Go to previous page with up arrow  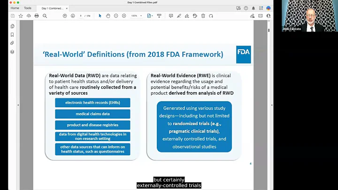[65, 16]
